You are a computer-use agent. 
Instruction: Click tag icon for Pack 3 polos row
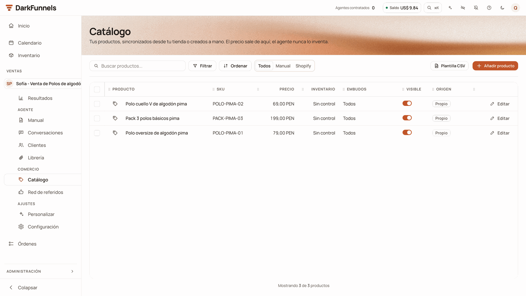click(x=115, y=118)
